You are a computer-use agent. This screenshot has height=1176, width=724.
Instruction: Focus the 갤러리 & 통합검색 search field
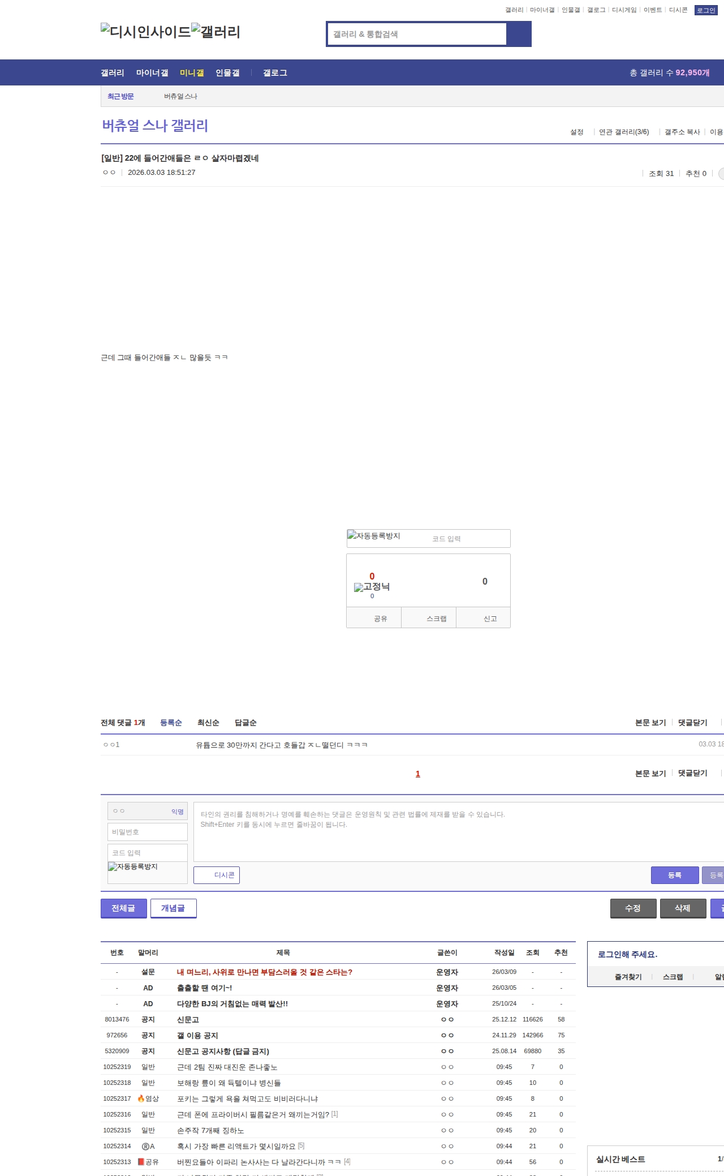(417, 34)
